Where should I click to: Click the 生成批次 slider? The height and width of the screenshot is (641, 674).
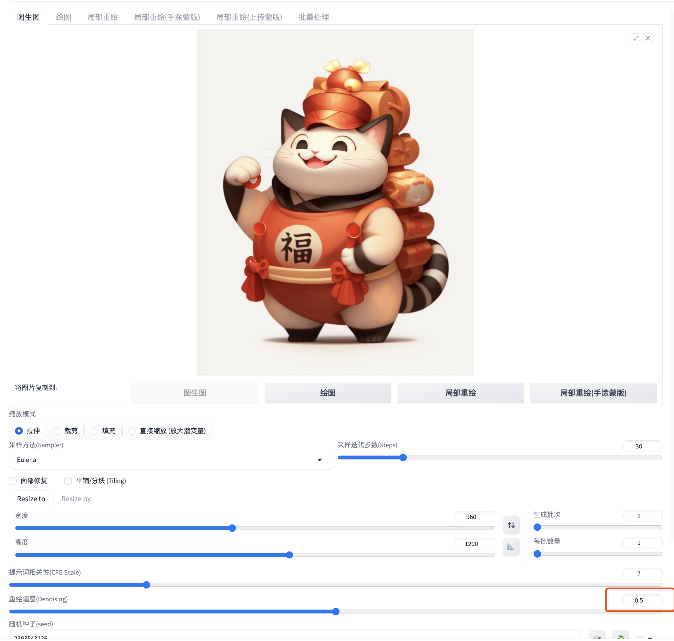point(598,527)
